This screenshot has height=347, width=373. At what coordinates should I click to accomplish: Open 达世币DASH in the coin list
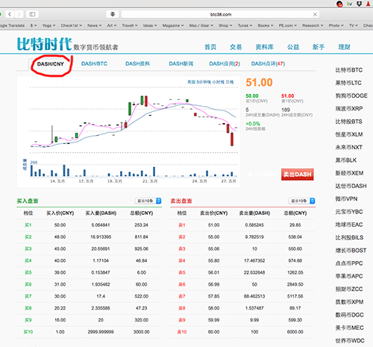pos(351,186)
